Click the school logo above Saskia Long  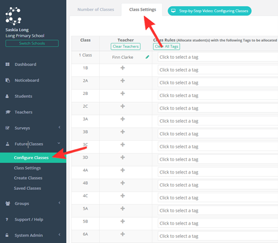coord(14,16)
